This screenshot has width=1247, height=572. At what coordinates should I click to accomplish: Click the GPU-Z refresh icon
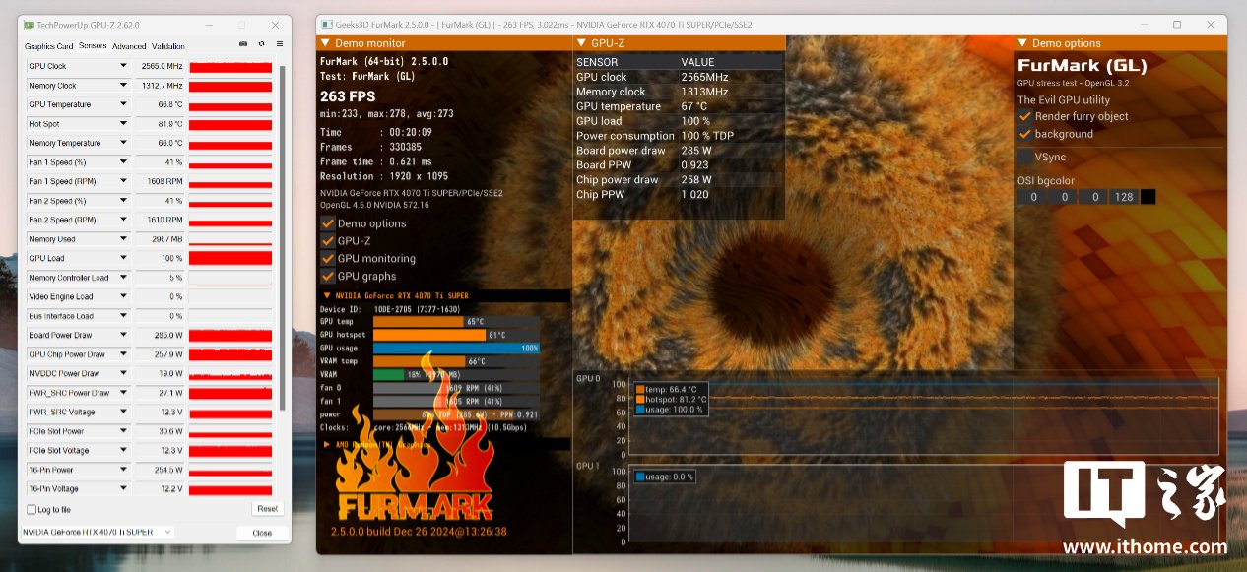tap(261, 43)
